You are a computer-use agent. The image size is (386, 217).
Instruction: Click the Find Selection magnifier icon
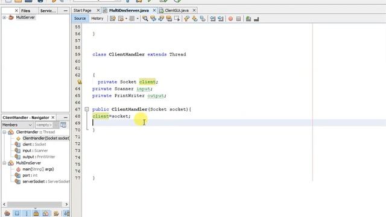[x=145, y=19]
